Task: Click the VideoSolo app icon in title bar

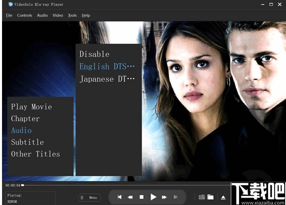Action: tap(11, 4)
